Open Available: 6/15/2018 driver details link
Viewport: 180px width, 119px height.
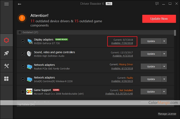pyautogui.click(x=122, y=68)
